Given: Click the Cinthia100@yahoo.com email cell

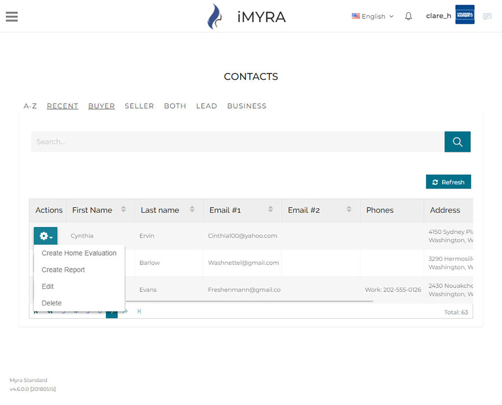Looking at the screenshot, I should coord(242,235).
